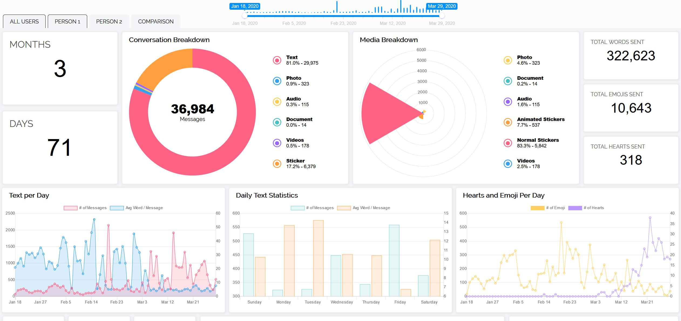Viewport: 681px width, 321px height.
Task: Toggle Avg Word / Message in Daily Text Statistics
Action: point(344,208)
